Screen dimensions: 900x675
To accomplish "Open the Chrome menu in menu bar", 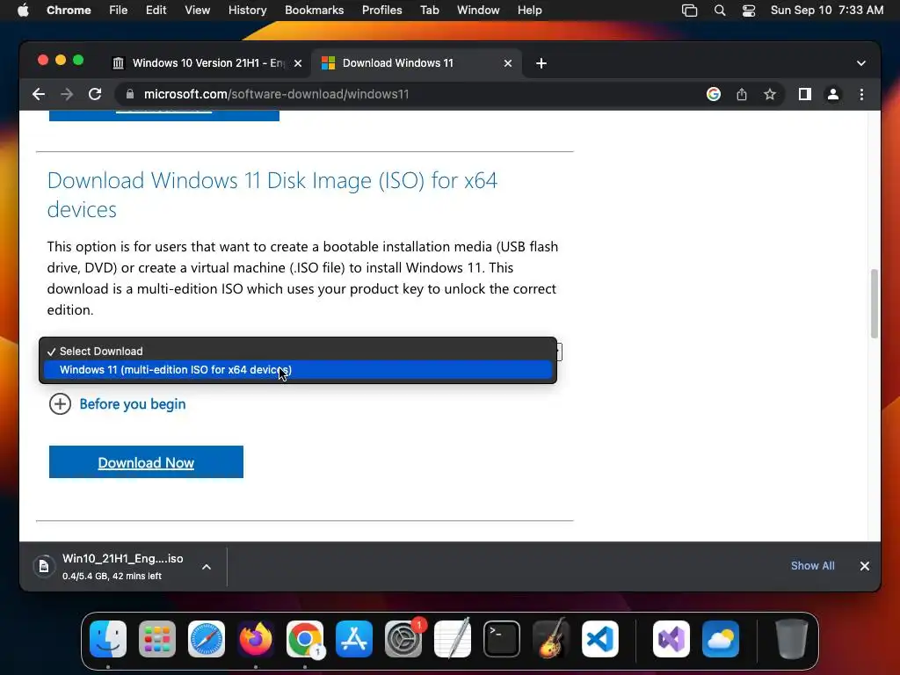I will coord(69,11).
